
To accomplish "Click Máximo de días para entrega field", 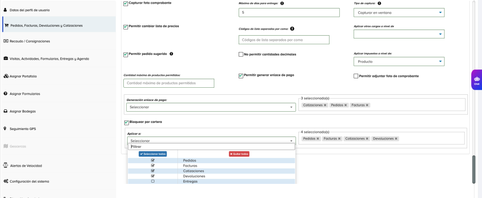I will click(289, 13).
